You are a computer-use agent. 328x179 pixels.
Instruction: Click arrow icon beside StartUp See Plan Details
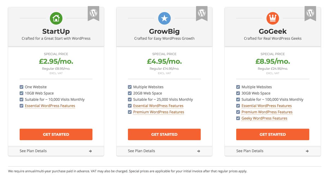[90, 151]
